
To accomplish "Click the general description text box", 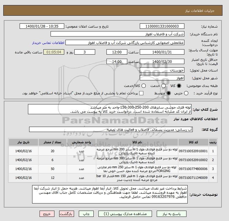I will click(x=110, y=109).
